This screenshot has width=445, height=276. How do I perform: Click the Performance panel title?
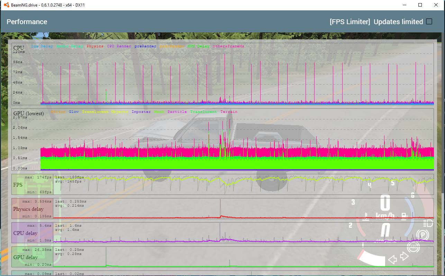pyautogui.click(x=27, y=22)
